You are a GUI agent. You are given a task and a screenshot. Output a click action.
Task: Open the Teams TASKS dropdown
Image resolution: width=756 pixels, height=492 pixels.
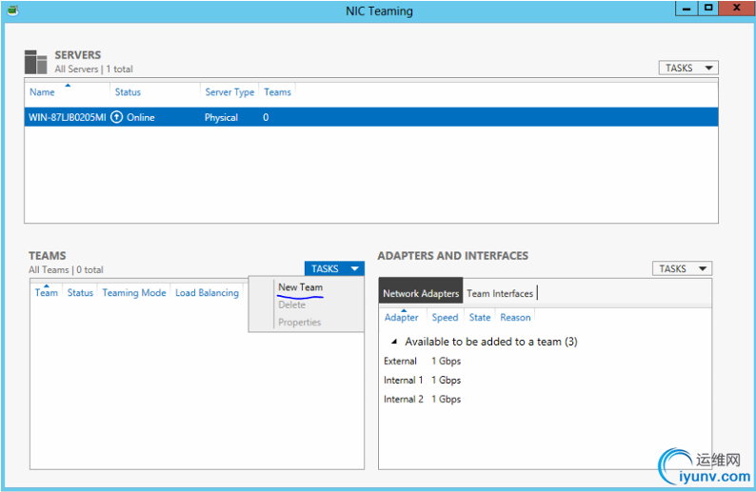pos(334,268)
